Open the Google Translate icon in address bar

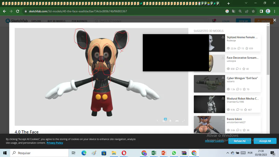[x=234, y=11]
